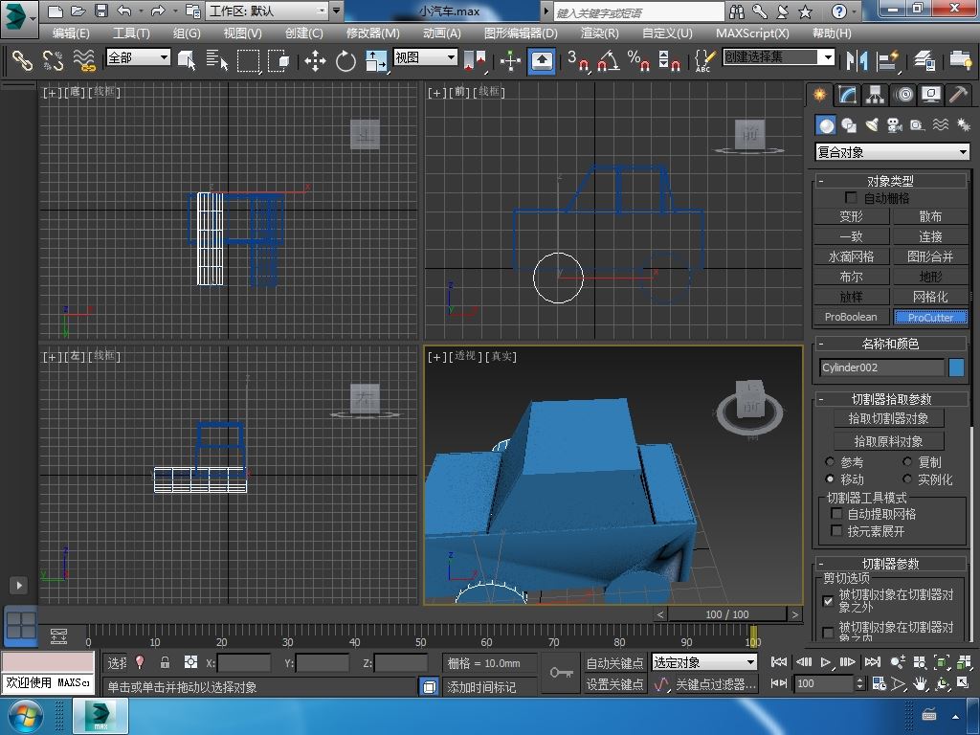Open the 修改器(M) menu
This screenshot has width=980, height=735.
(373, 33)
